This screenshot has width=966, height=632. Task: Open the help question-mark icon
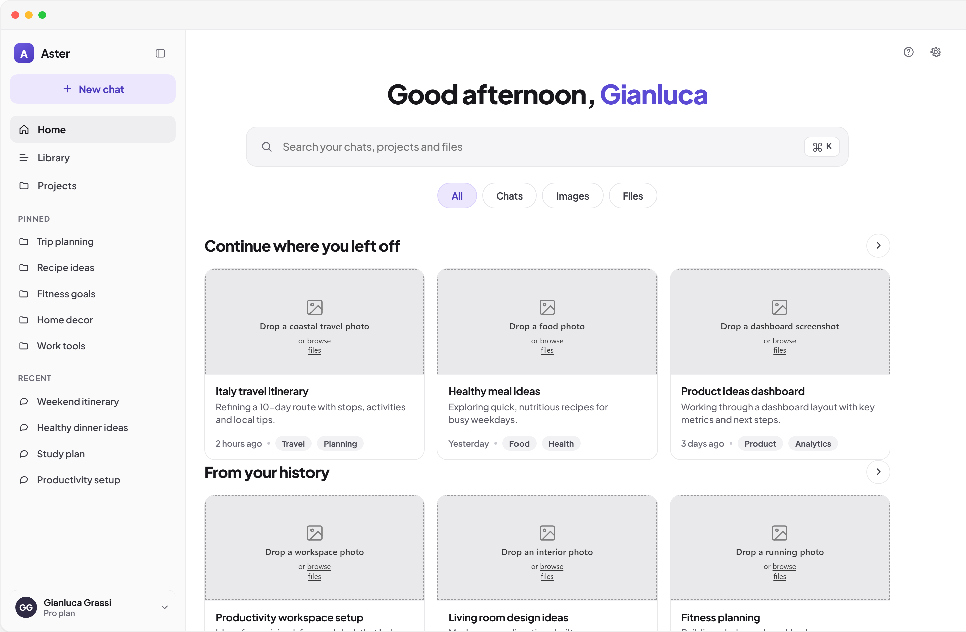pos(908,52)
